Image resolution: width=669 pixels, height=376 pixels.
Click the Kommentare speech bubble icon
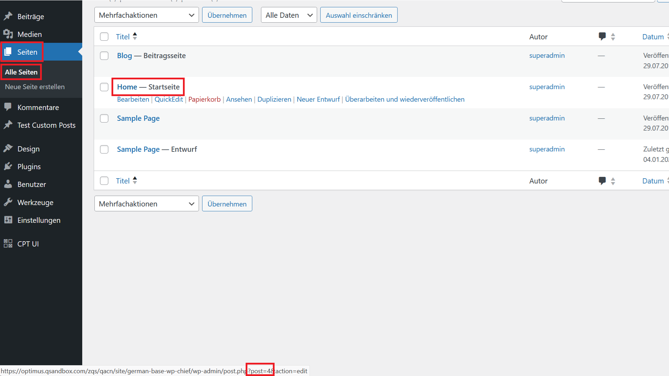[8, 107]
